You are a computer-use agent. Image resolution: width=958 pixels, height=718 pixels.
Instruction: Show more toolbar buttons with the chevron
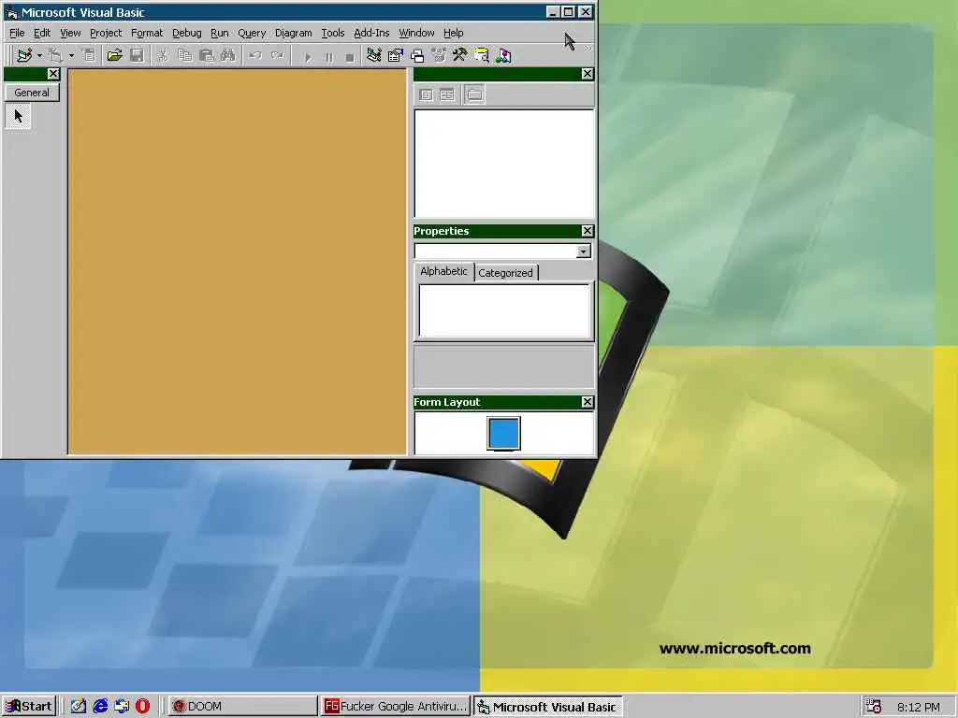[588, 49]
